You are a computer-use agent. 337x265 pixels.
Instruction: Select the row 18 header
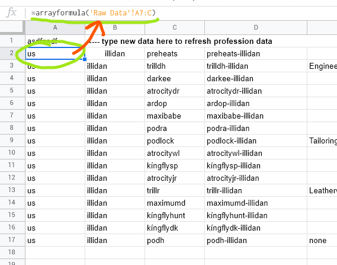click(x=12, y=253)
